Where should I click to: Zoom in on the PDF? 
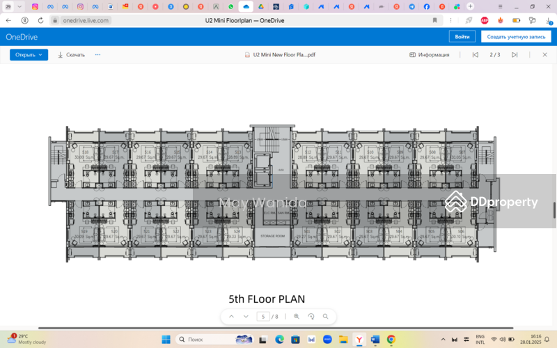297,317
